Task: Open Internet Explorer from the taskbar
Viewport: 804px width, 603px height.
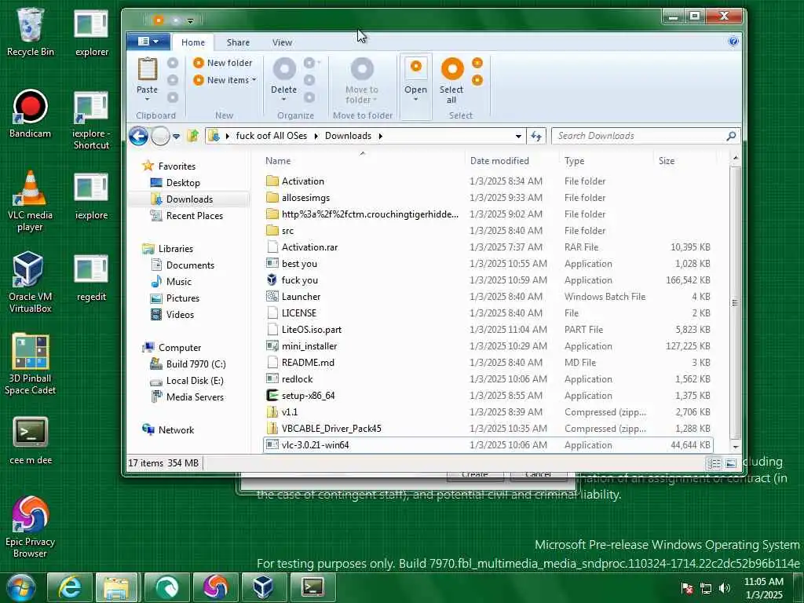Action: click(70, 587)
